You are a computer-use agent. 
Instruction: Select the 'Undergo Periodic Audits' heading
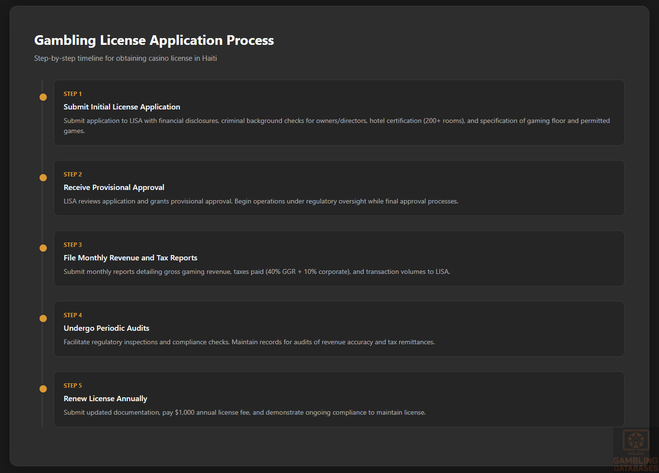point(106,328)
